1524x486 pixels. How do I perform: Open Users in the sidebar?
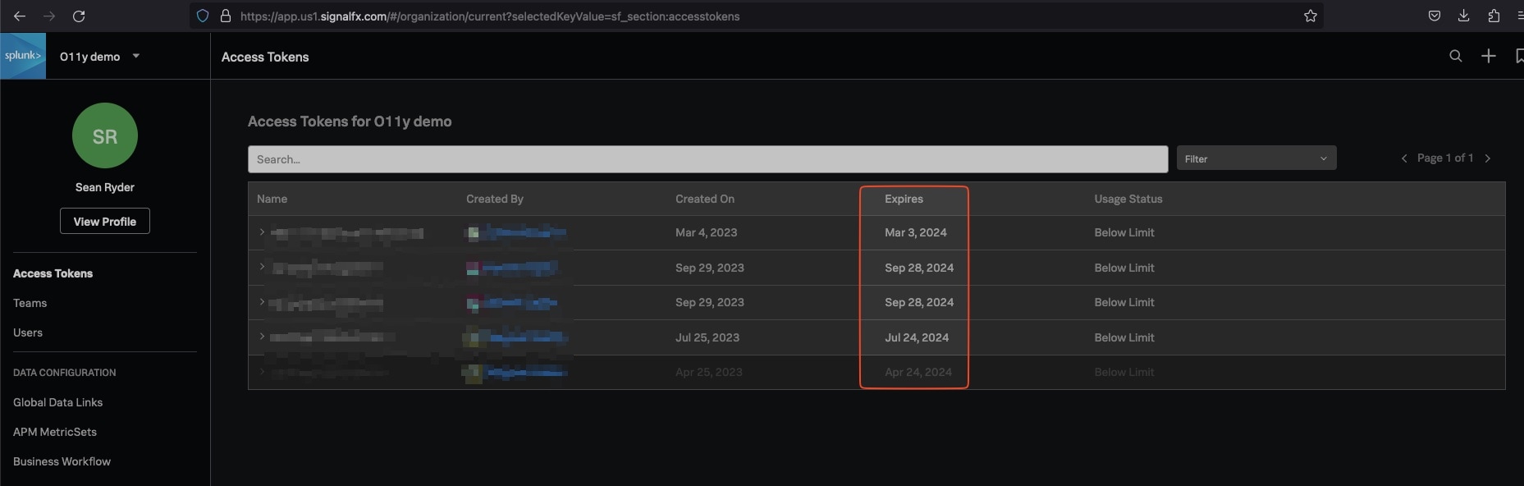pos(28,332)
